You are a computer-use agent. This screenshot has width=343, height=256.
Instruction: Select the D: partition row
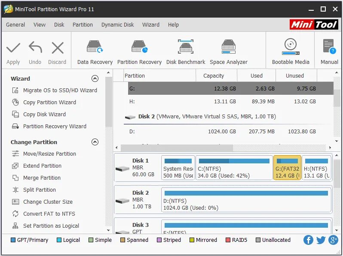[230, 131]
